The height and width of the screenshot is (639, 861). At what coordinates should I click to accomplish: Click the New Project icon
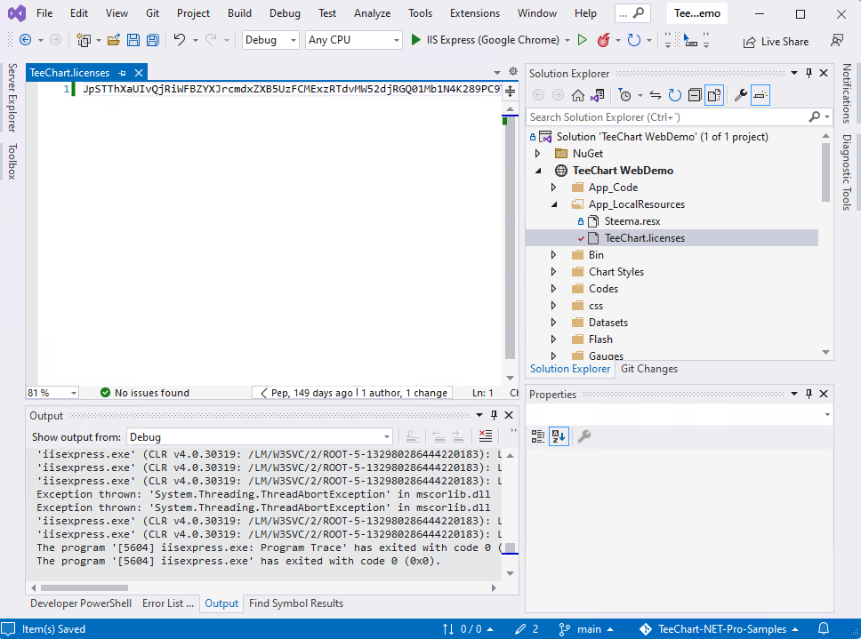tap(84, 39)
